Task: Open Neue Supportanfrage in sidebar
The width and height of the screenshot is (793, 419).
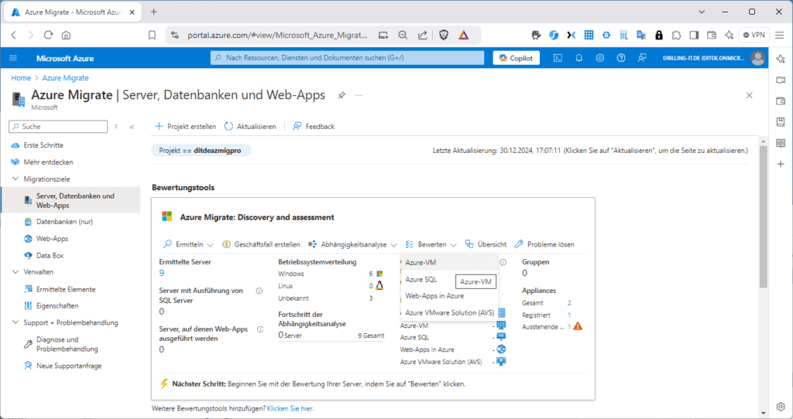Action: (x=70, y=366)
